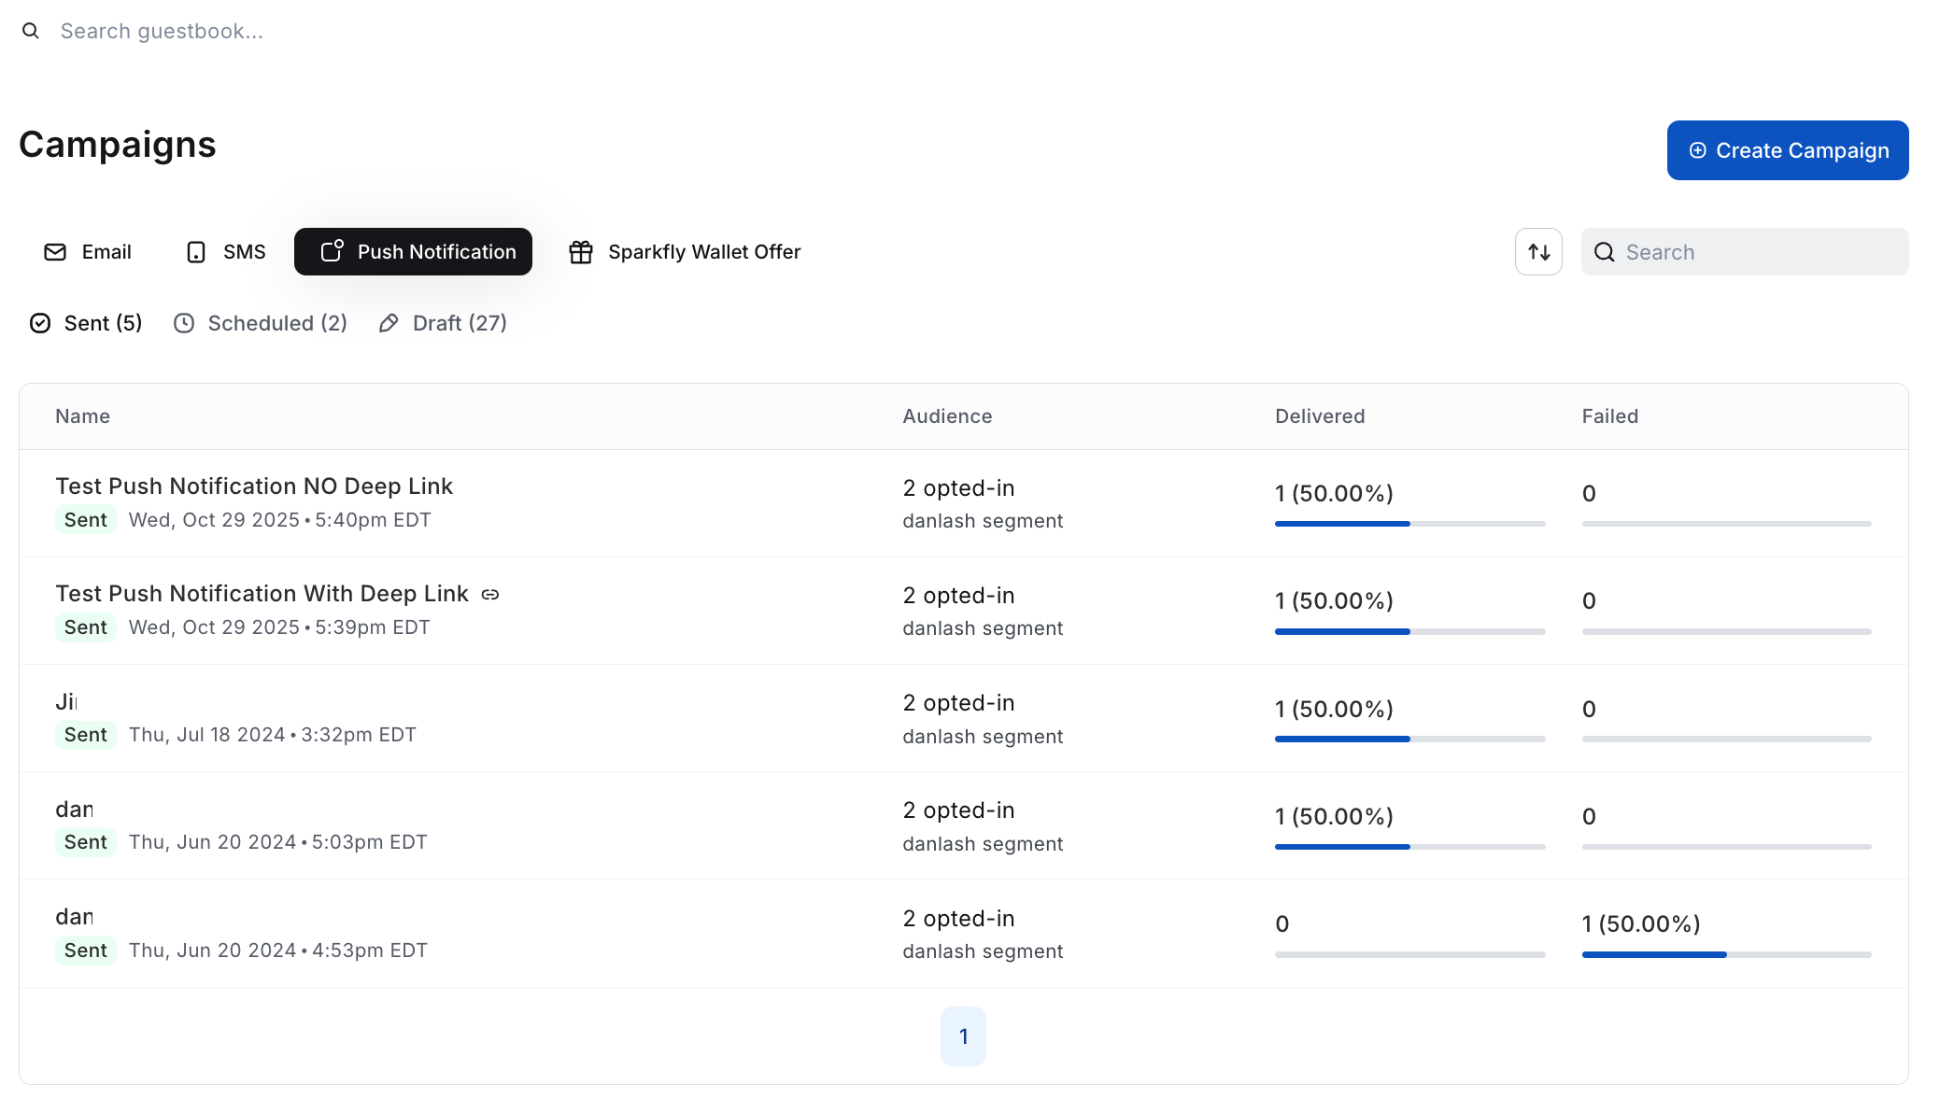Click the campaigns Search input field

[1745, 252]
